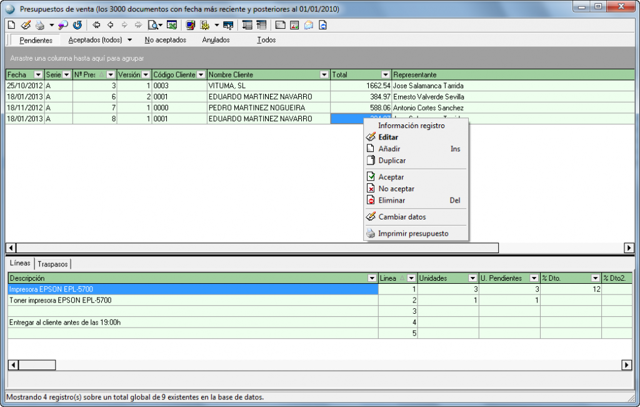The width and height of the screenshot is (640, 407).
Task: Select Imprimir presupuesto in context menu
Action: click(x=413, y=234)
